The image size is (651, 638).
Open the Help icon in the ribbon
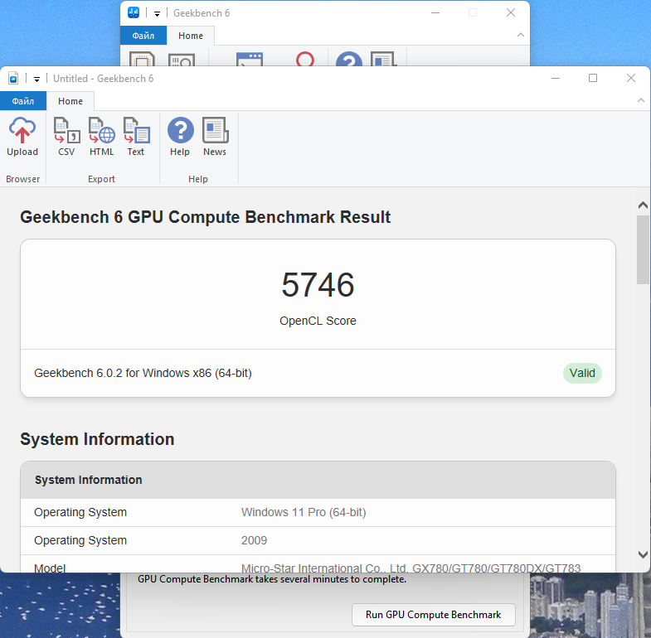[180, 137]
